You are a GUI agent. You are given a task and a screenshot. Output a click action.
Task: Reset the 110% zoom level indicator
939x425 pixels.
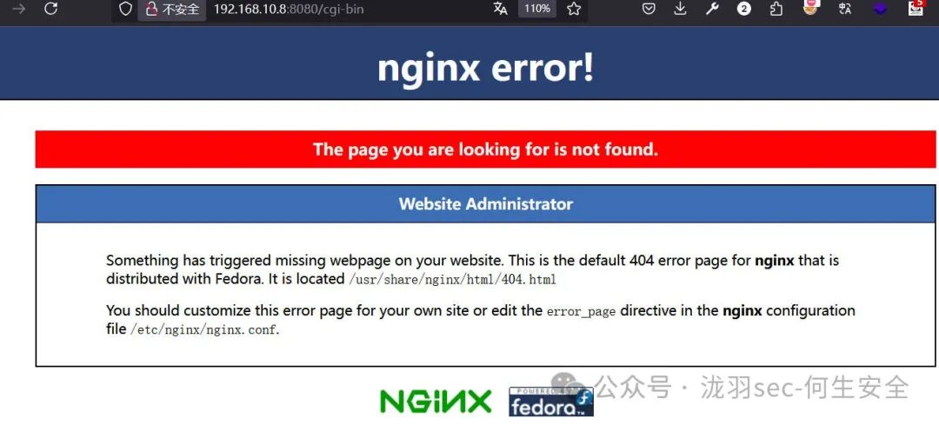(537, 9)
